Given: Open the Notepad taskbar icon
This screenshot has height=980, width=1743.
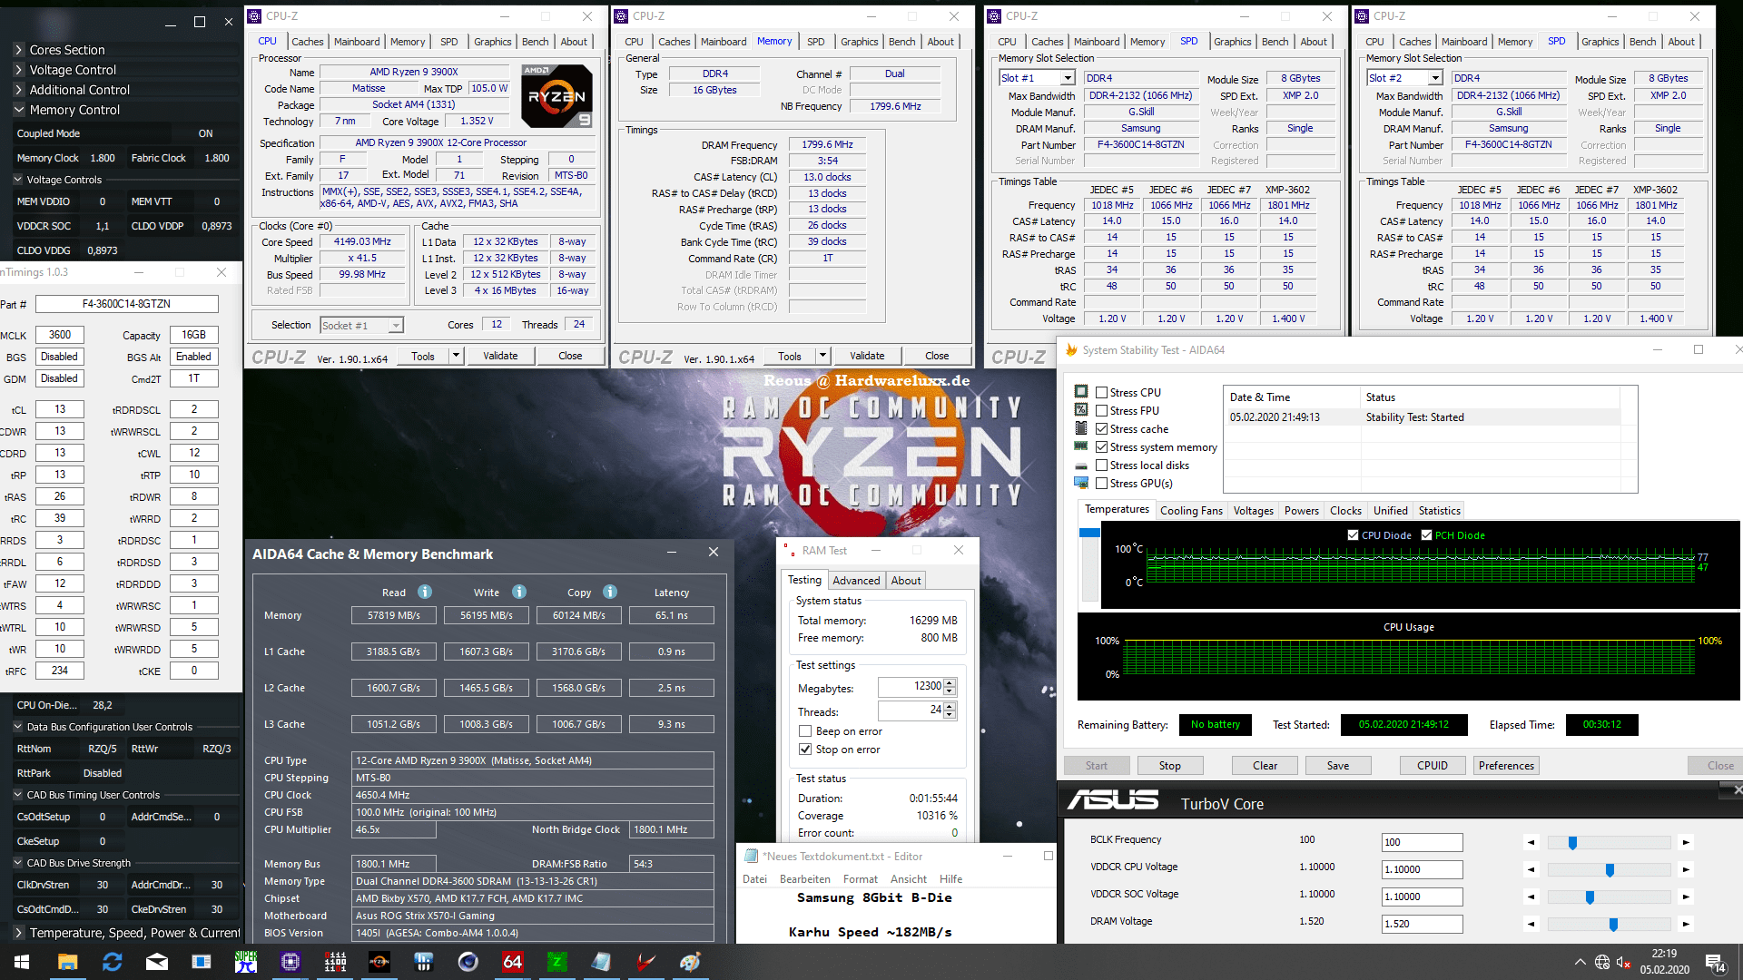Looking at the screenshot, I should tap(602, 962).
